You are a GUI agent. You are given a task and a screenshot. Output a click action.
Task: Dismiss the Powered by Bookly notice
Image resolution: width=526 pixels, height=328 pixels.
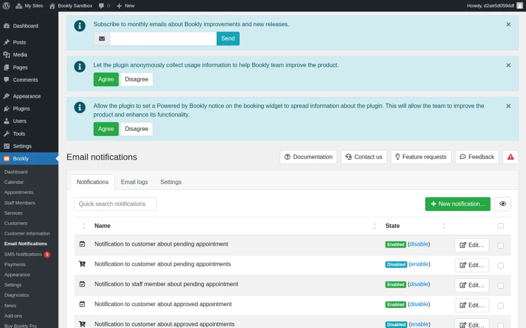point(508,106)
